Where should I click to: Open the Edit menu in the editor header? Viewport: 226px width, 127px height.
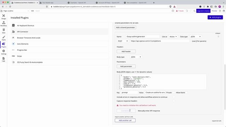coord(32,11)
